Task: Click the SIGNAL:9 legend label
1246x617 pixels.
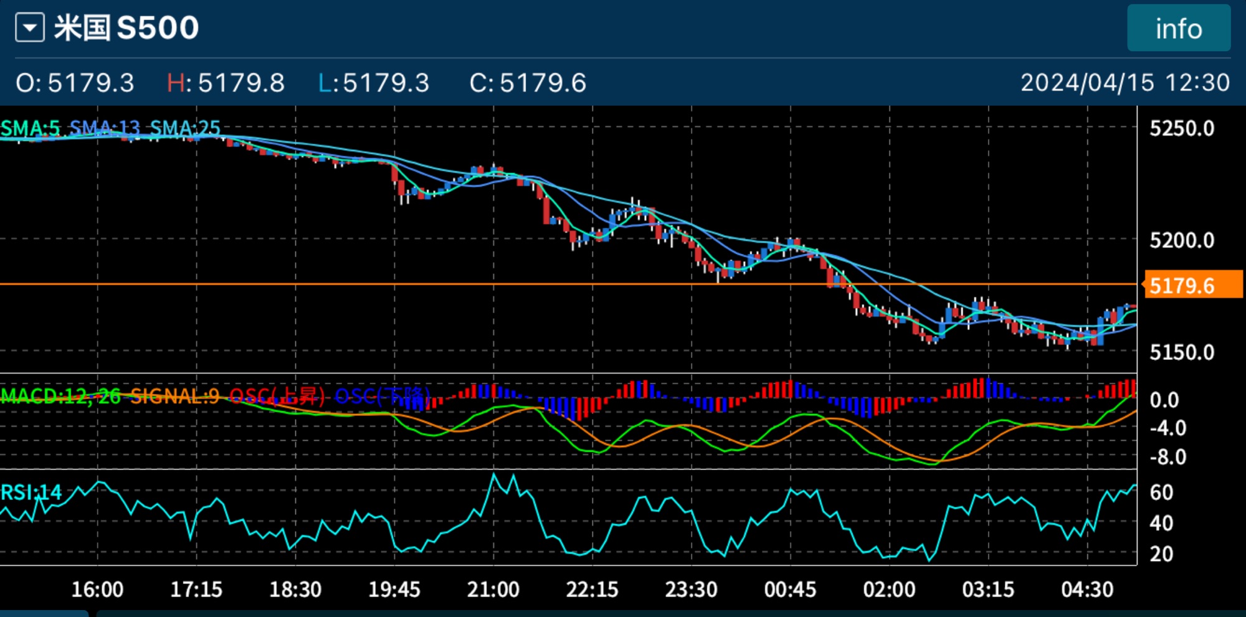Action: (x=174, y=396)
